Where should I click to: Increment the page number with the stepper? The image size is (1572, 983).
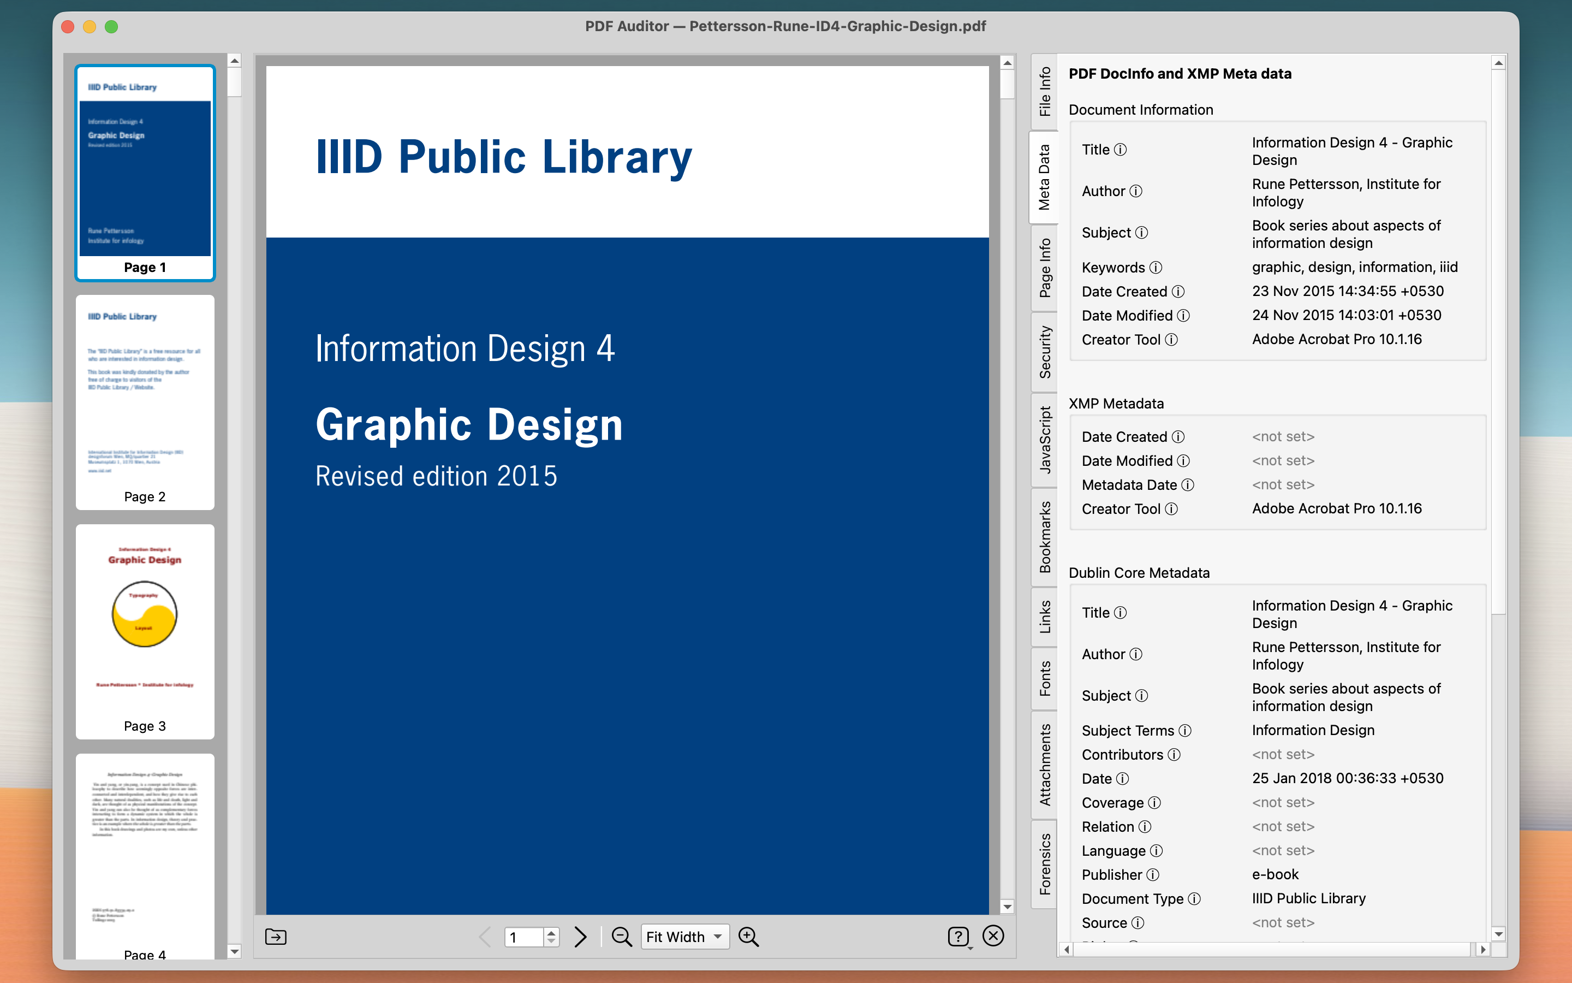(551, 932)
